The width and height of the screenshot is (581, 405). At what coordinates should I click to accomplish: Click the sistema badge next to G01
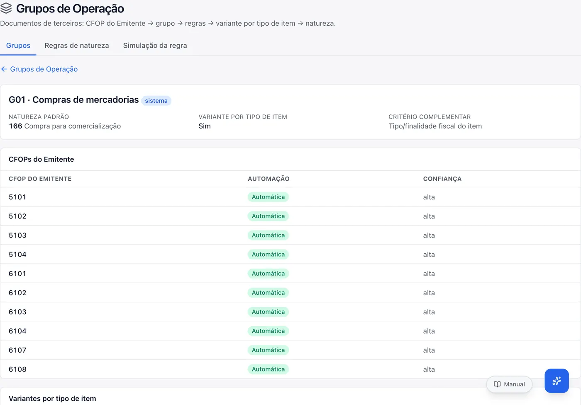(156, 101)
